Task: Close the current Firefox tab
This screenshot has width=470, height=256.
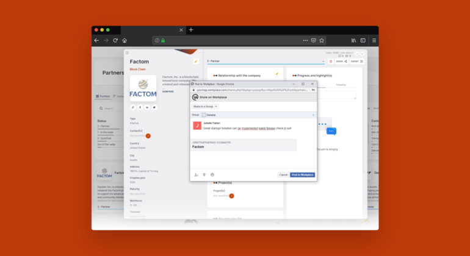Action: [181, 30]
